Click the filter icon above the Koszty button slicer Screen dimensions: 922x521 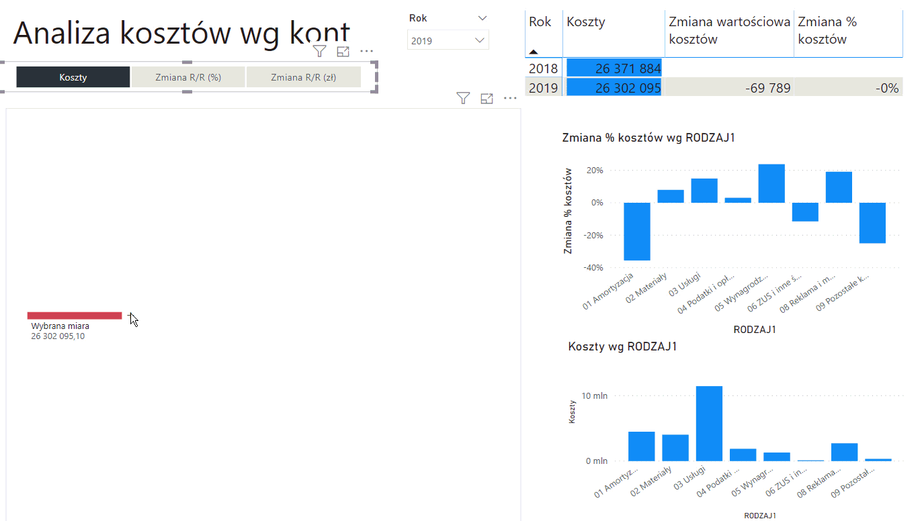320,51
